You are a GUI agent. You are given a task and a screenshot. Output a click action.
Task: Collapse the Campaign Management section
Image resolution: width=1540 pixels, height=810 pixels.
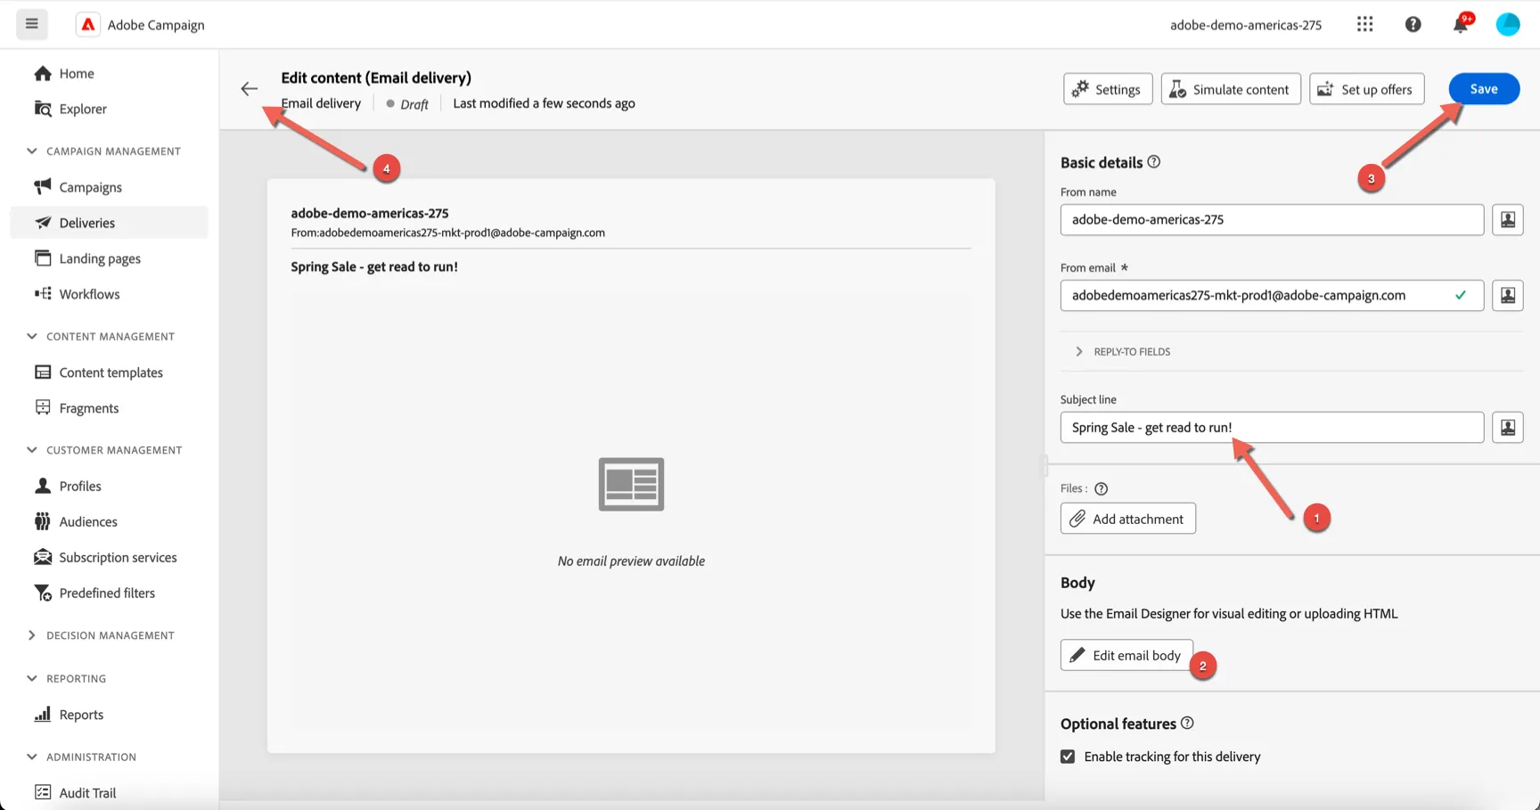32,151
